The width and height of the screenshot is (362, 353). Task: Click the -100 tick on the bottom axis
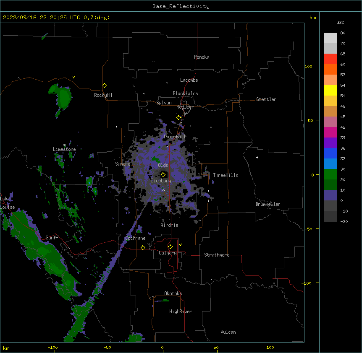[x=52, y=348]
